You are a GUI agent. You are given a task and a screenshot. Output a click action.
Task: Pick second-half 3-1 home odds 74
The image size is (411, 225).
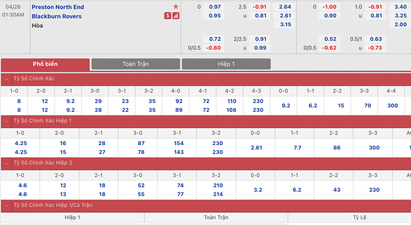click(x=180, y=186)
